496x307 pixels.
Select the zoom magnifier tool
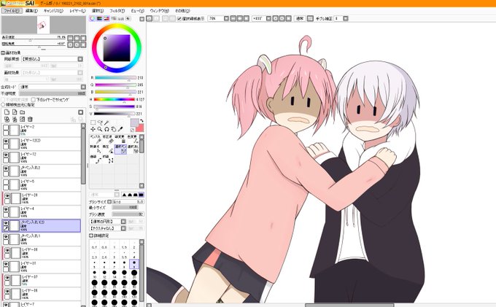click(100, 129)
